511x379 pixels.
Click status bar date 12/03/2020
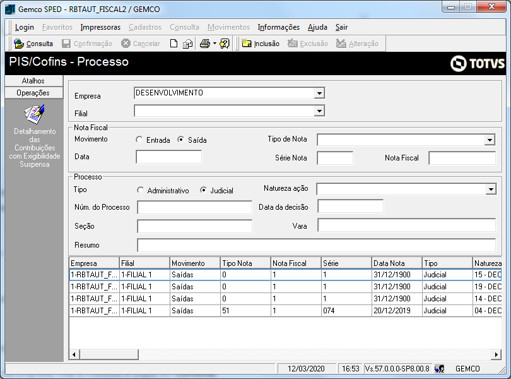(306, 369)
